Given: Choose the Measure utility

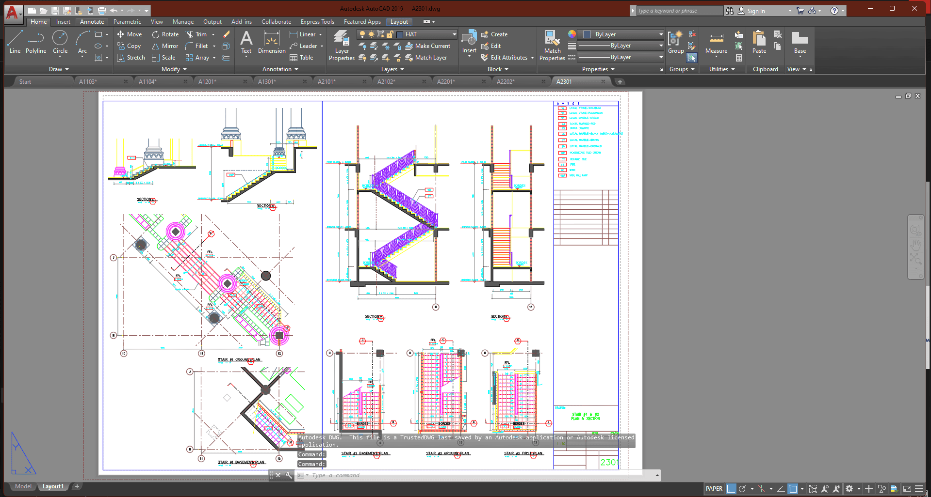Looking at the screenshot, I should 716,43.
